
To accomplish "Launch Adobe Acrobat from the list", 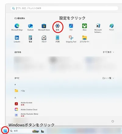I will pos(23,104).
